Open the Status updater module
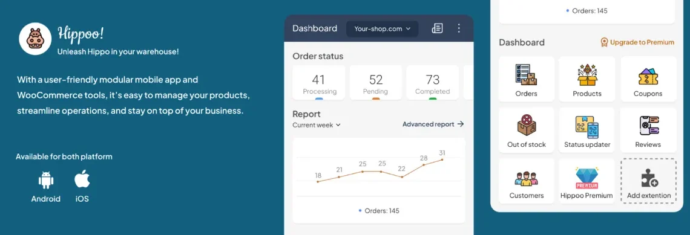The image size is (690, 235). coord(587,130)
